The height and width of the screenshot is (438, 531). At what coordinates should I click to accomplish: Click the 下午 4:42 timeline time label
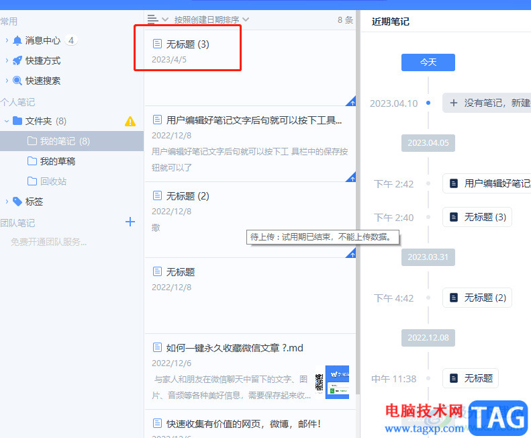pos(393,298)
